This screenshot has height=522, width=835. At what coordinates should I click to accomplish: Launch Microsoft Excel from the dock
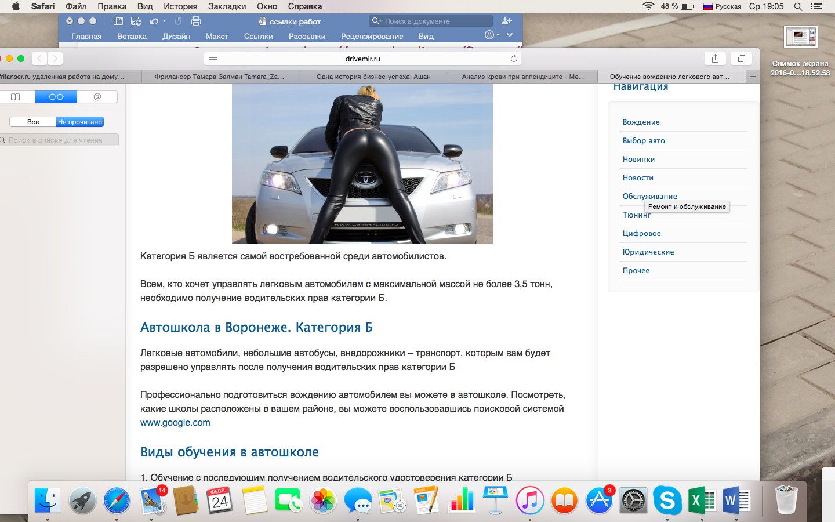(702, 500)
